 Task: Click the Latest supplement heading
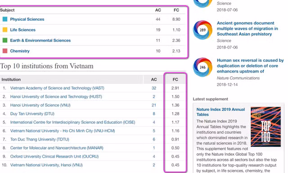tap(211, 99)
